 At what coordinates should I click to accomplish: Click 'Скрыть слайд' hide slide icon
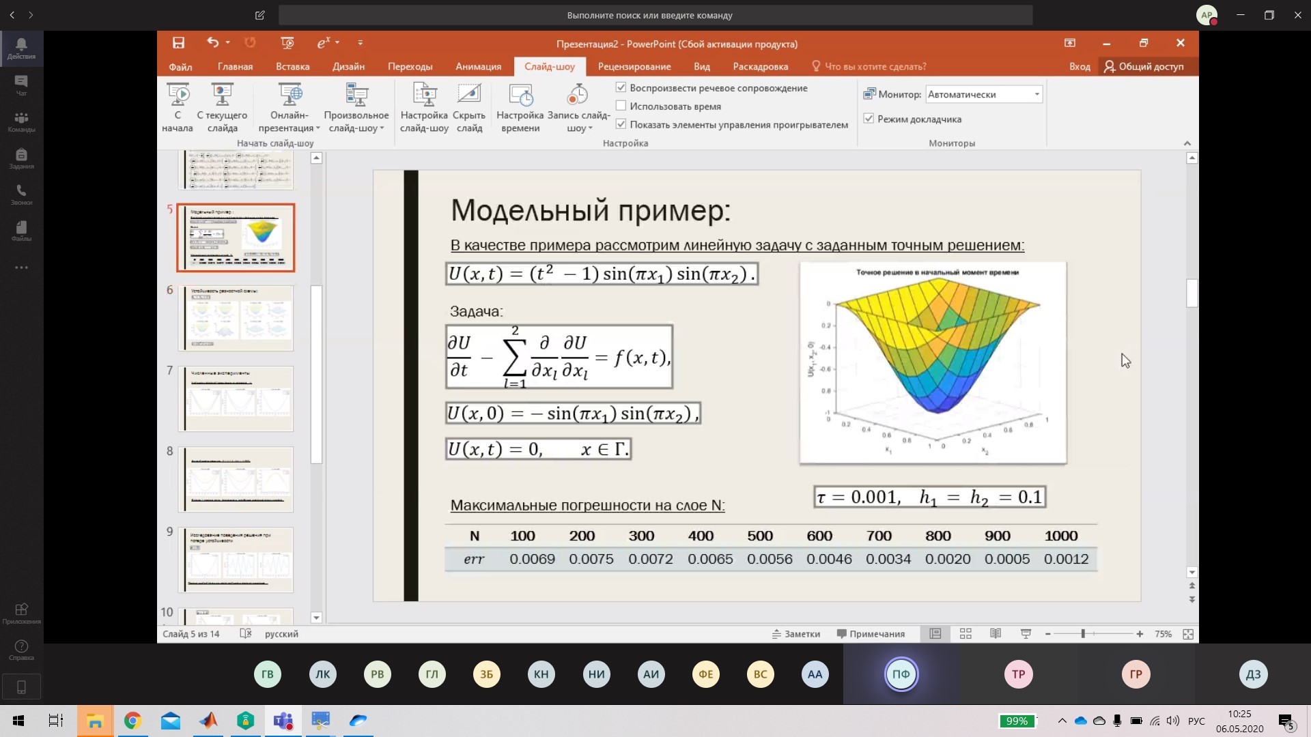tap(469, 108)
